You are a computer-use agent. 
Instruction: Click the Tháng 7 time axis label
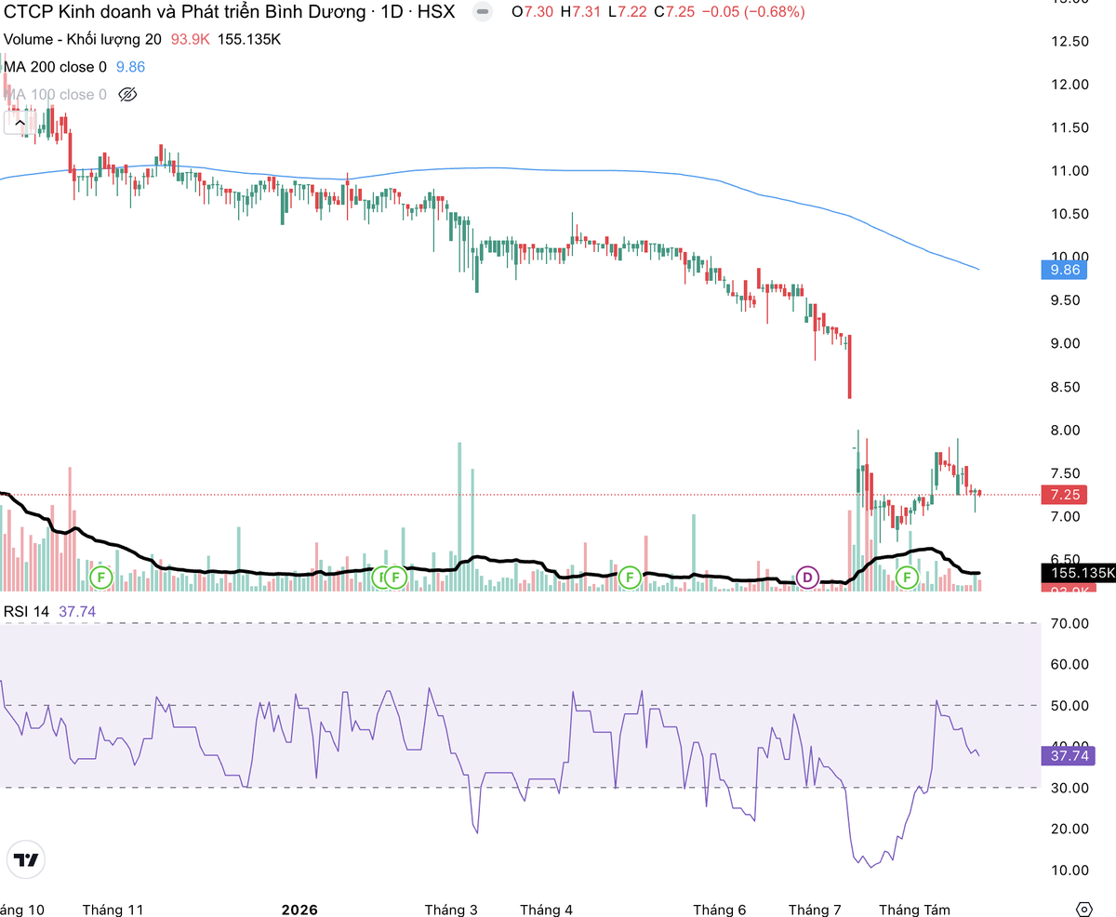[x=815, y=909]
